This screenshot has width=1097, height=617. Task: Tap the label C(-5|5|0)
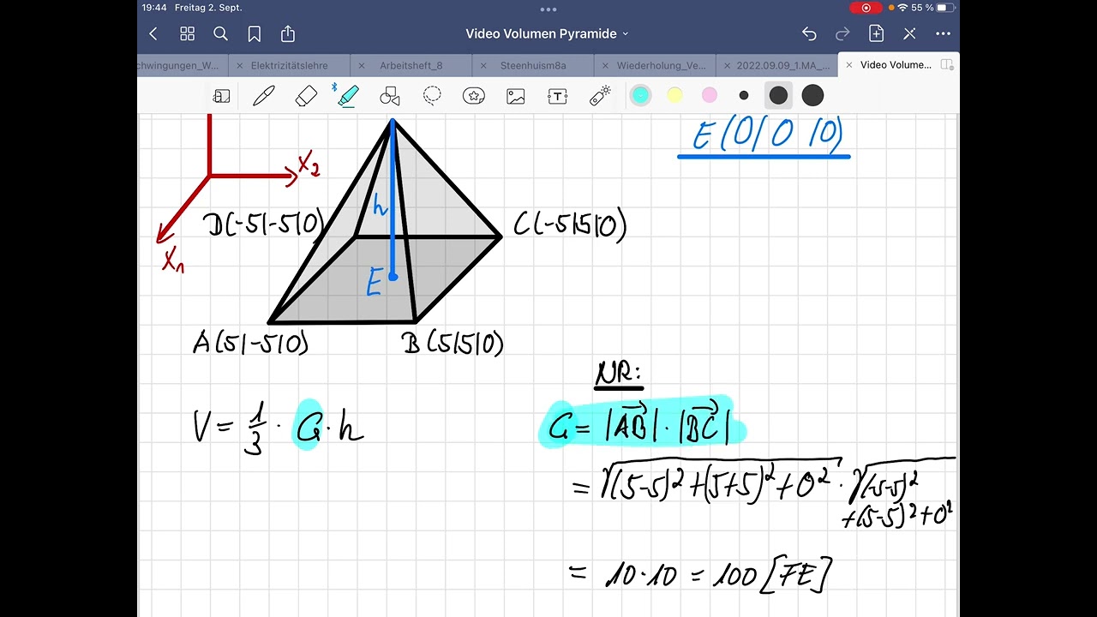pos(570,225)
